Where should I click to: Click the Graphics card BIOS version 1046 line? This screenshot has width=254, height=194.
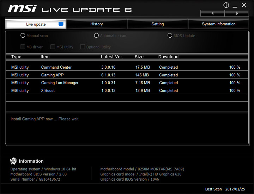(129, 179)
